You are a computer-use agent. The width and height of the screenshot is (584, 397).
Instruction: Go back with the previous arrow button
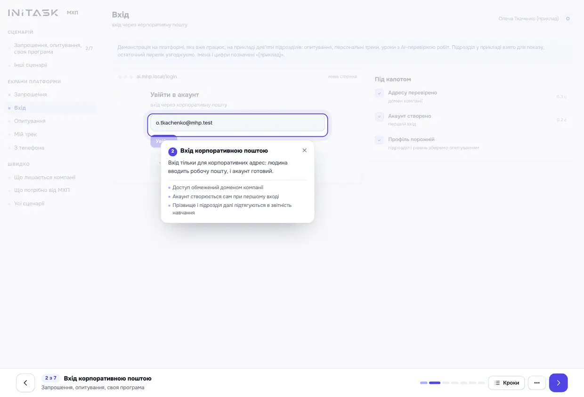click(x=25, y=383)
